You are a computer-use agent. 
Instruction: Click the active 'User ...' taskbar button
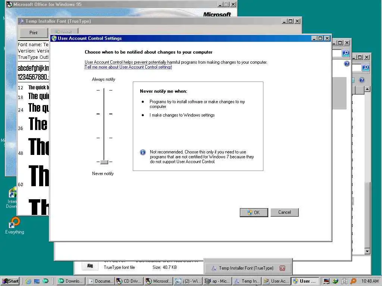306,281
